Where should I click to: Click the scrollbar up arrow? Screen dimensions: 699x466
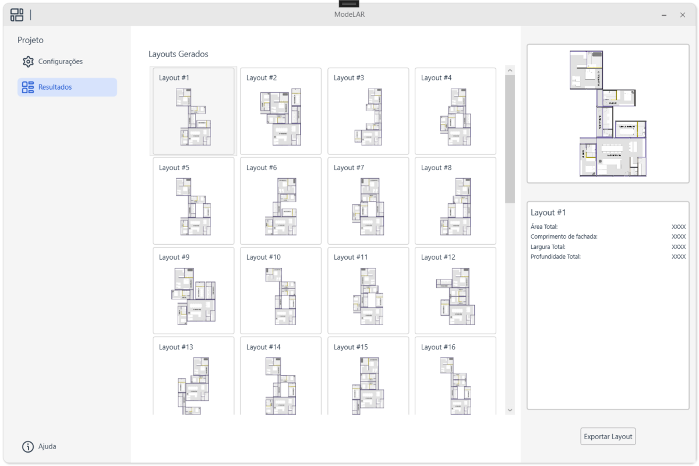(510, 70)
